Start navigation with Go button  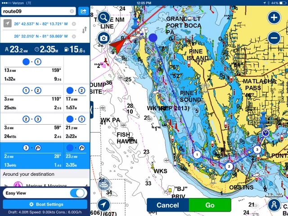[x=210, y=205]
